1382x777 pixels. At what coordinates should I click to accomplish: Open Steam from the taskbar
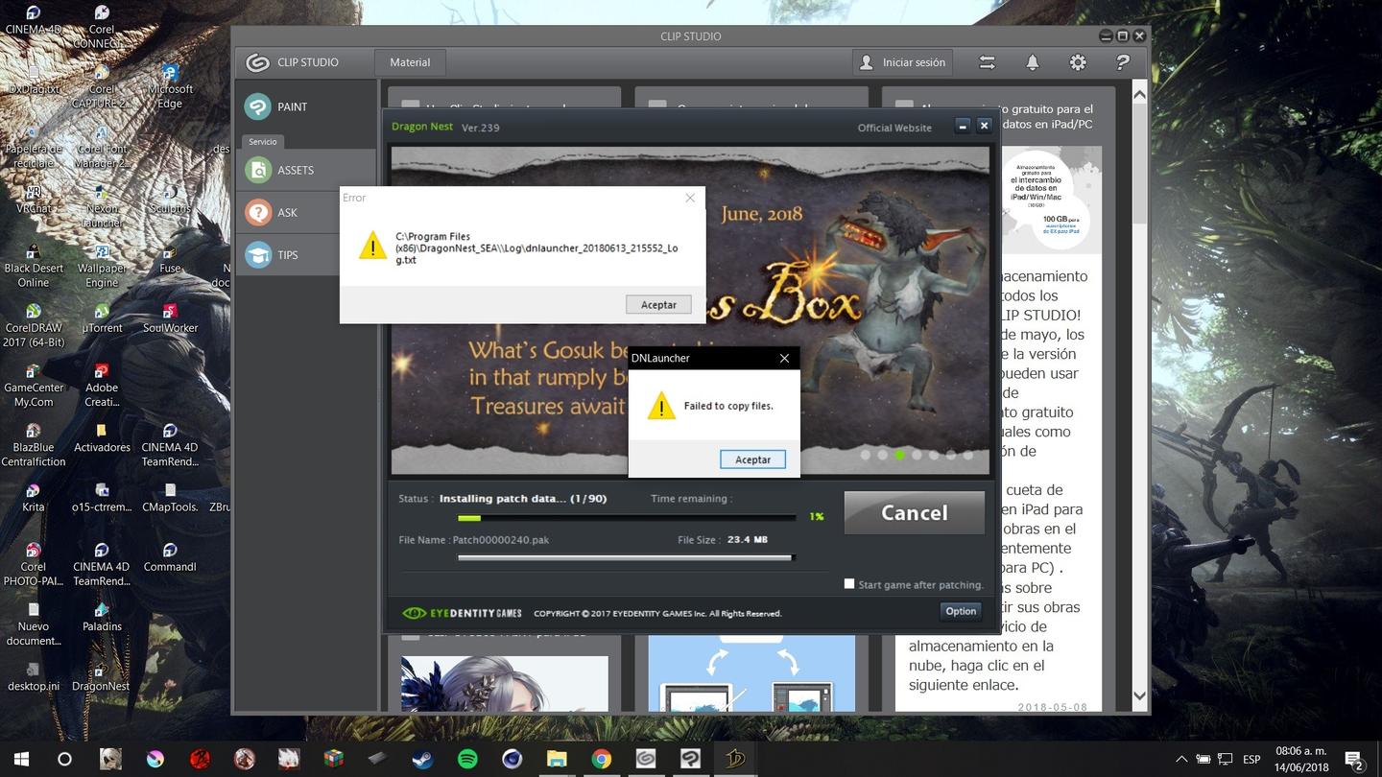click(x=421, y=759)
